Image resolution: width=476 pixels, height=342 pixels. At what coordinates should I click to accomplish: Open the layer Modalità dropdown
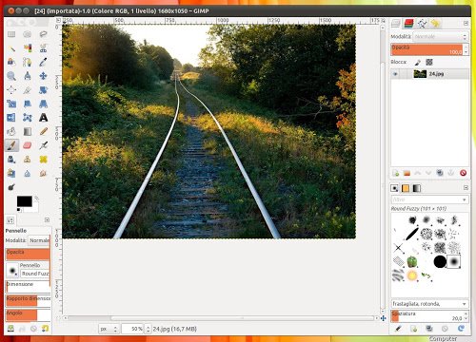pyautogui.click(x=441, y=37)
